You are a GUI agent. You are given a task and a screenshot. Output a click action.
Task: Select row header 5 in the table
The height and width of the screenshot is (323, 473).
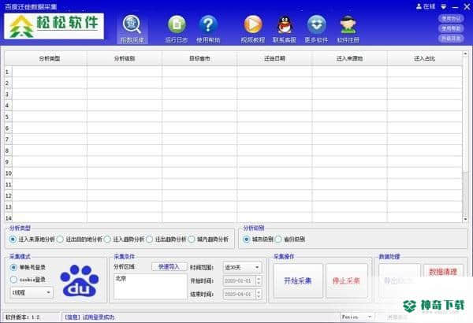[8, 117]
